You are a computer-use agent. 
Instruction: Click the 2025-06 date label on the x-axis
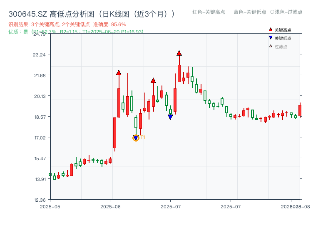[x=110, y=205]
